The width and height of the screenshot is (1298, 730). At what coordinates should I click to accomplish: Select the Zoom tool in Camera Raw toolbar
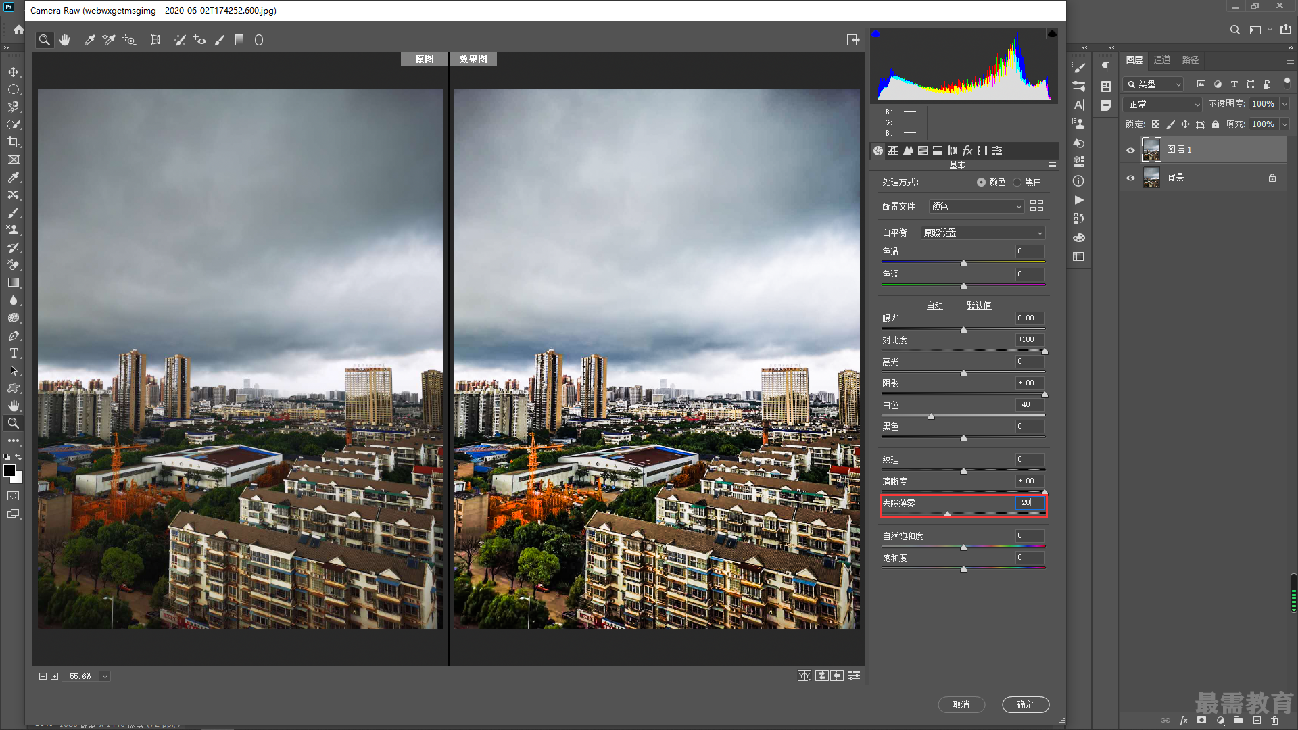pyautogui.click(x=45, y=40)
